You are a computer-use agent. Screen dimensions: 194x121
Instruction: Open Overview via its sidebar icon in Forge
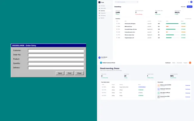click(x=99, y=6)
